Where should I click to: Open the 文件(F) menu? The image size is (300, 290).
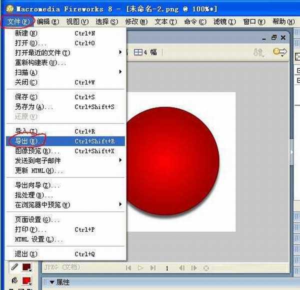click(x=18, y=22)
